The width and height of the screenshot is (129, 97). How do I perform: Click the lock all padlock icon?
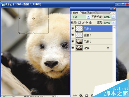coord(90,23)
